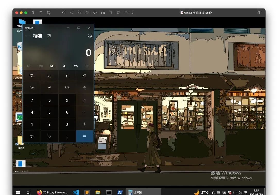This screenshot has width=278, height=195.
Task: Toggle Keep on top calculator mode
Action: (49, 36)
